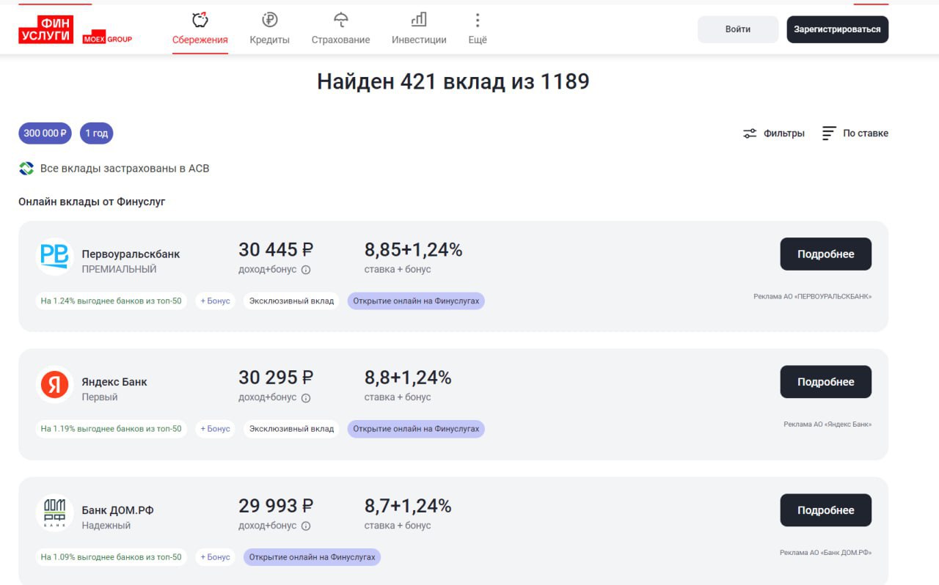
Task: Open the Страхование menu item
Action: pos(340,29)
